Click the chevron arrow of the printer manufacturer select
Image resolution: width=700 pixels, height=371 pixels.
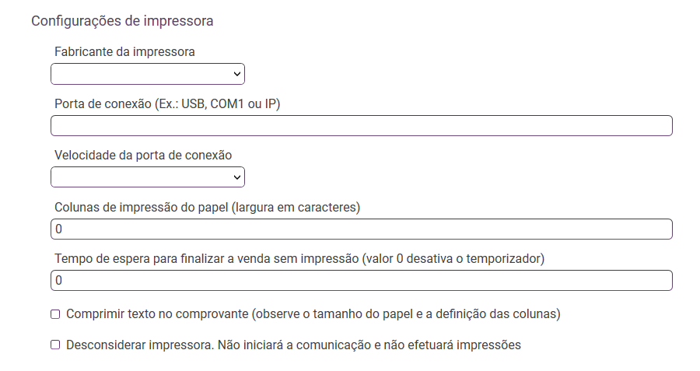click(237, 74)
